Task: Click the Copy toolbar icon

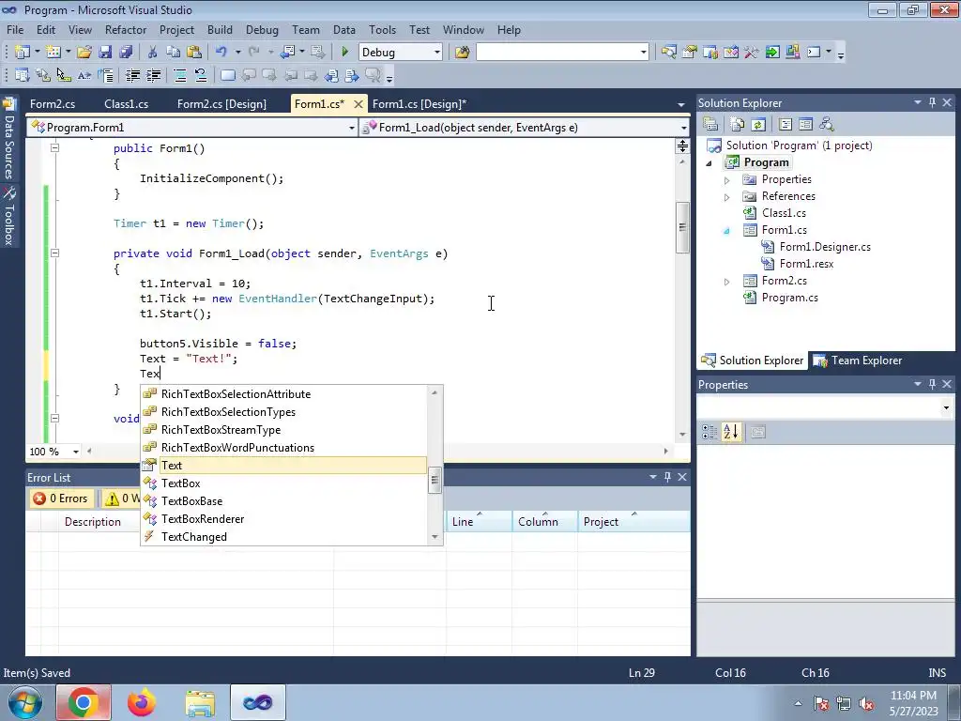Action: coord(174,53)
